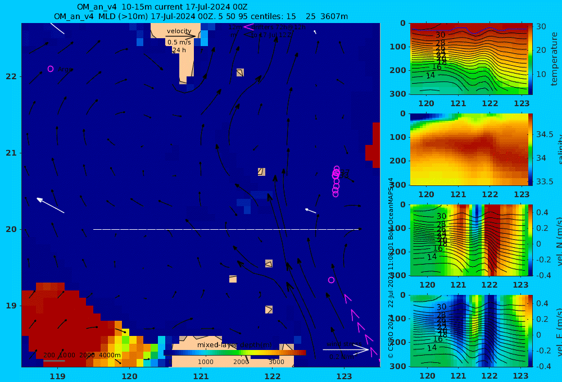Click the 'Argo' legend label
The image size is (562, 382).
[x=65, y=69]
